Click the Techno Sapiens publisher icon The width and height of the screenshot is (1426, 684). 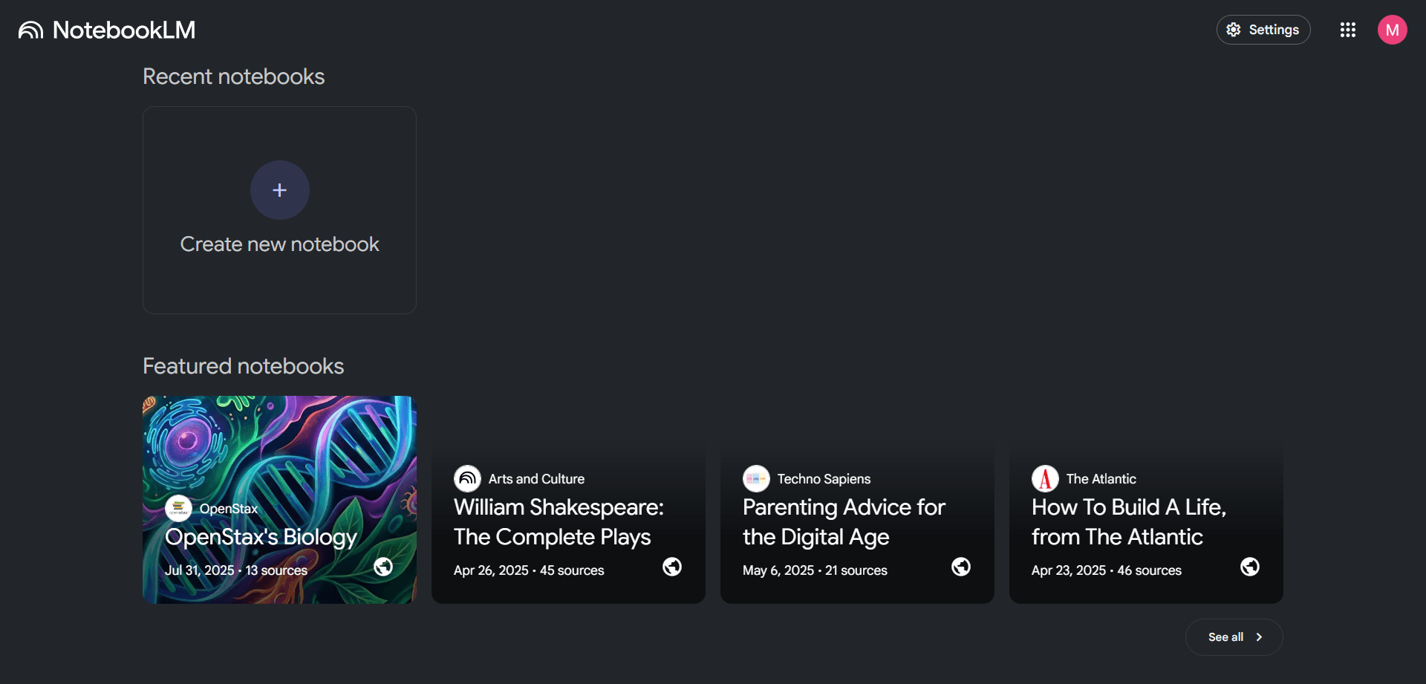(x=756, y=479)
